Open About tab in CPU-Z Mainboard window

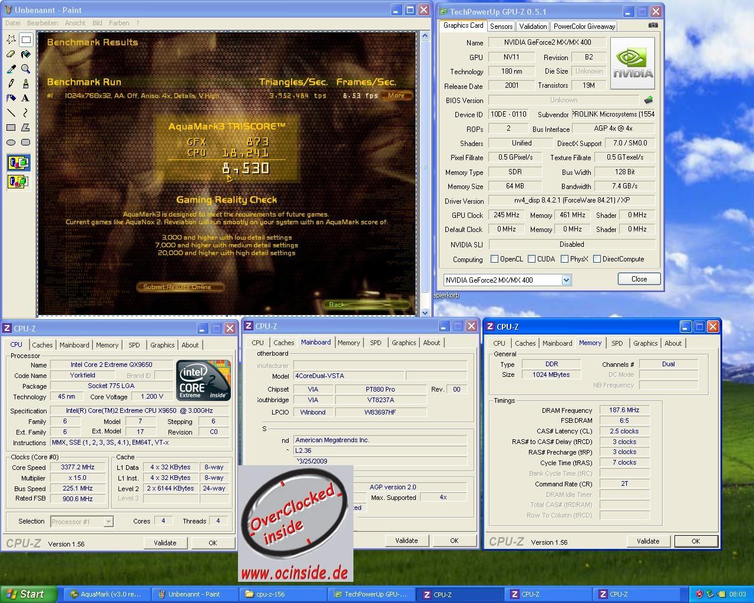pos(432,343)
